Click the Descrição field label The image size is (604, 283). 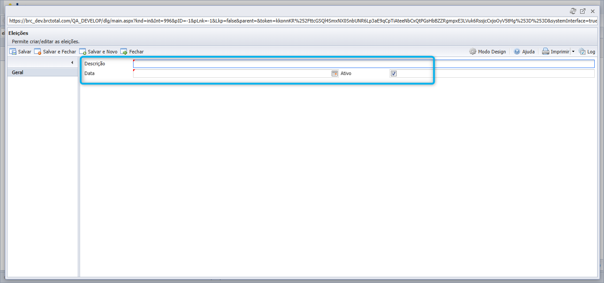pos(95,64)
